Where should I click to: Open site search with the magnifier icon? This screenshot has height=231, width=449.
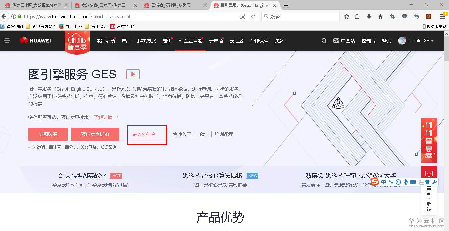[324, 40]
